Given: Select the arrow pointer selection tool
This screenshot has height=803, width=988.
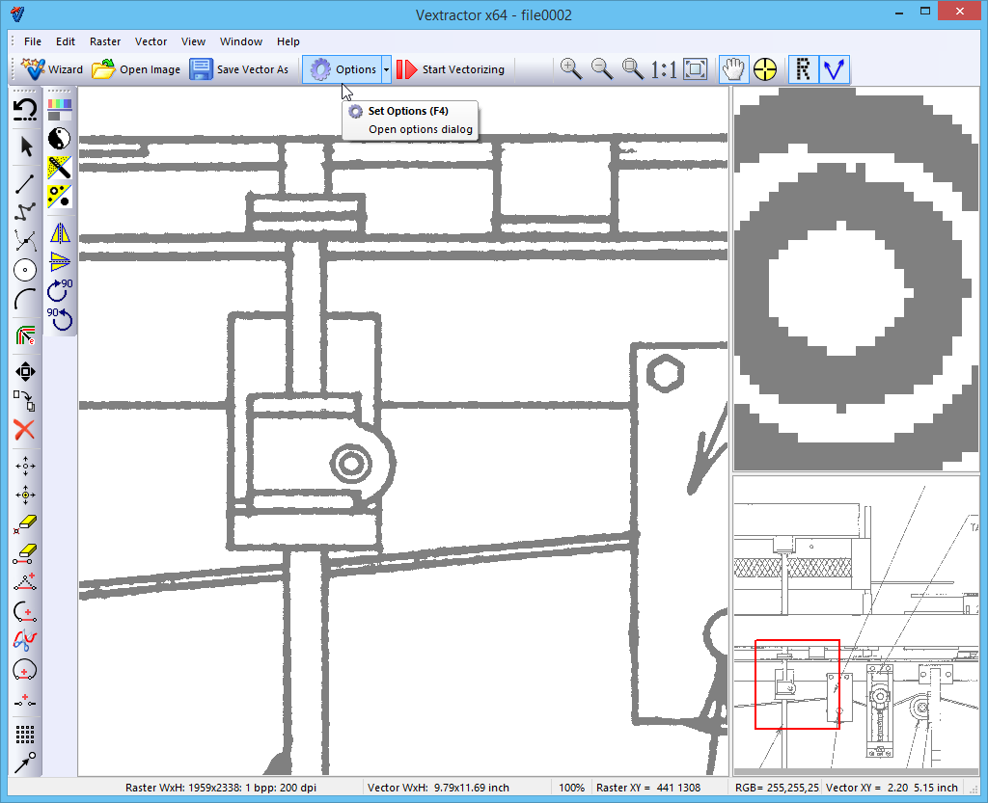Looking at the screenshot, I should point(26,147).
